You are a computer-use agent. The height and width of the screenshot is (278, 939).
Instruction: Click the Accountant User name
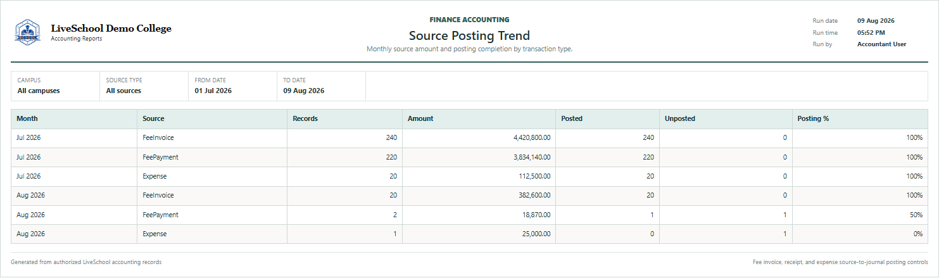(881, 44)
